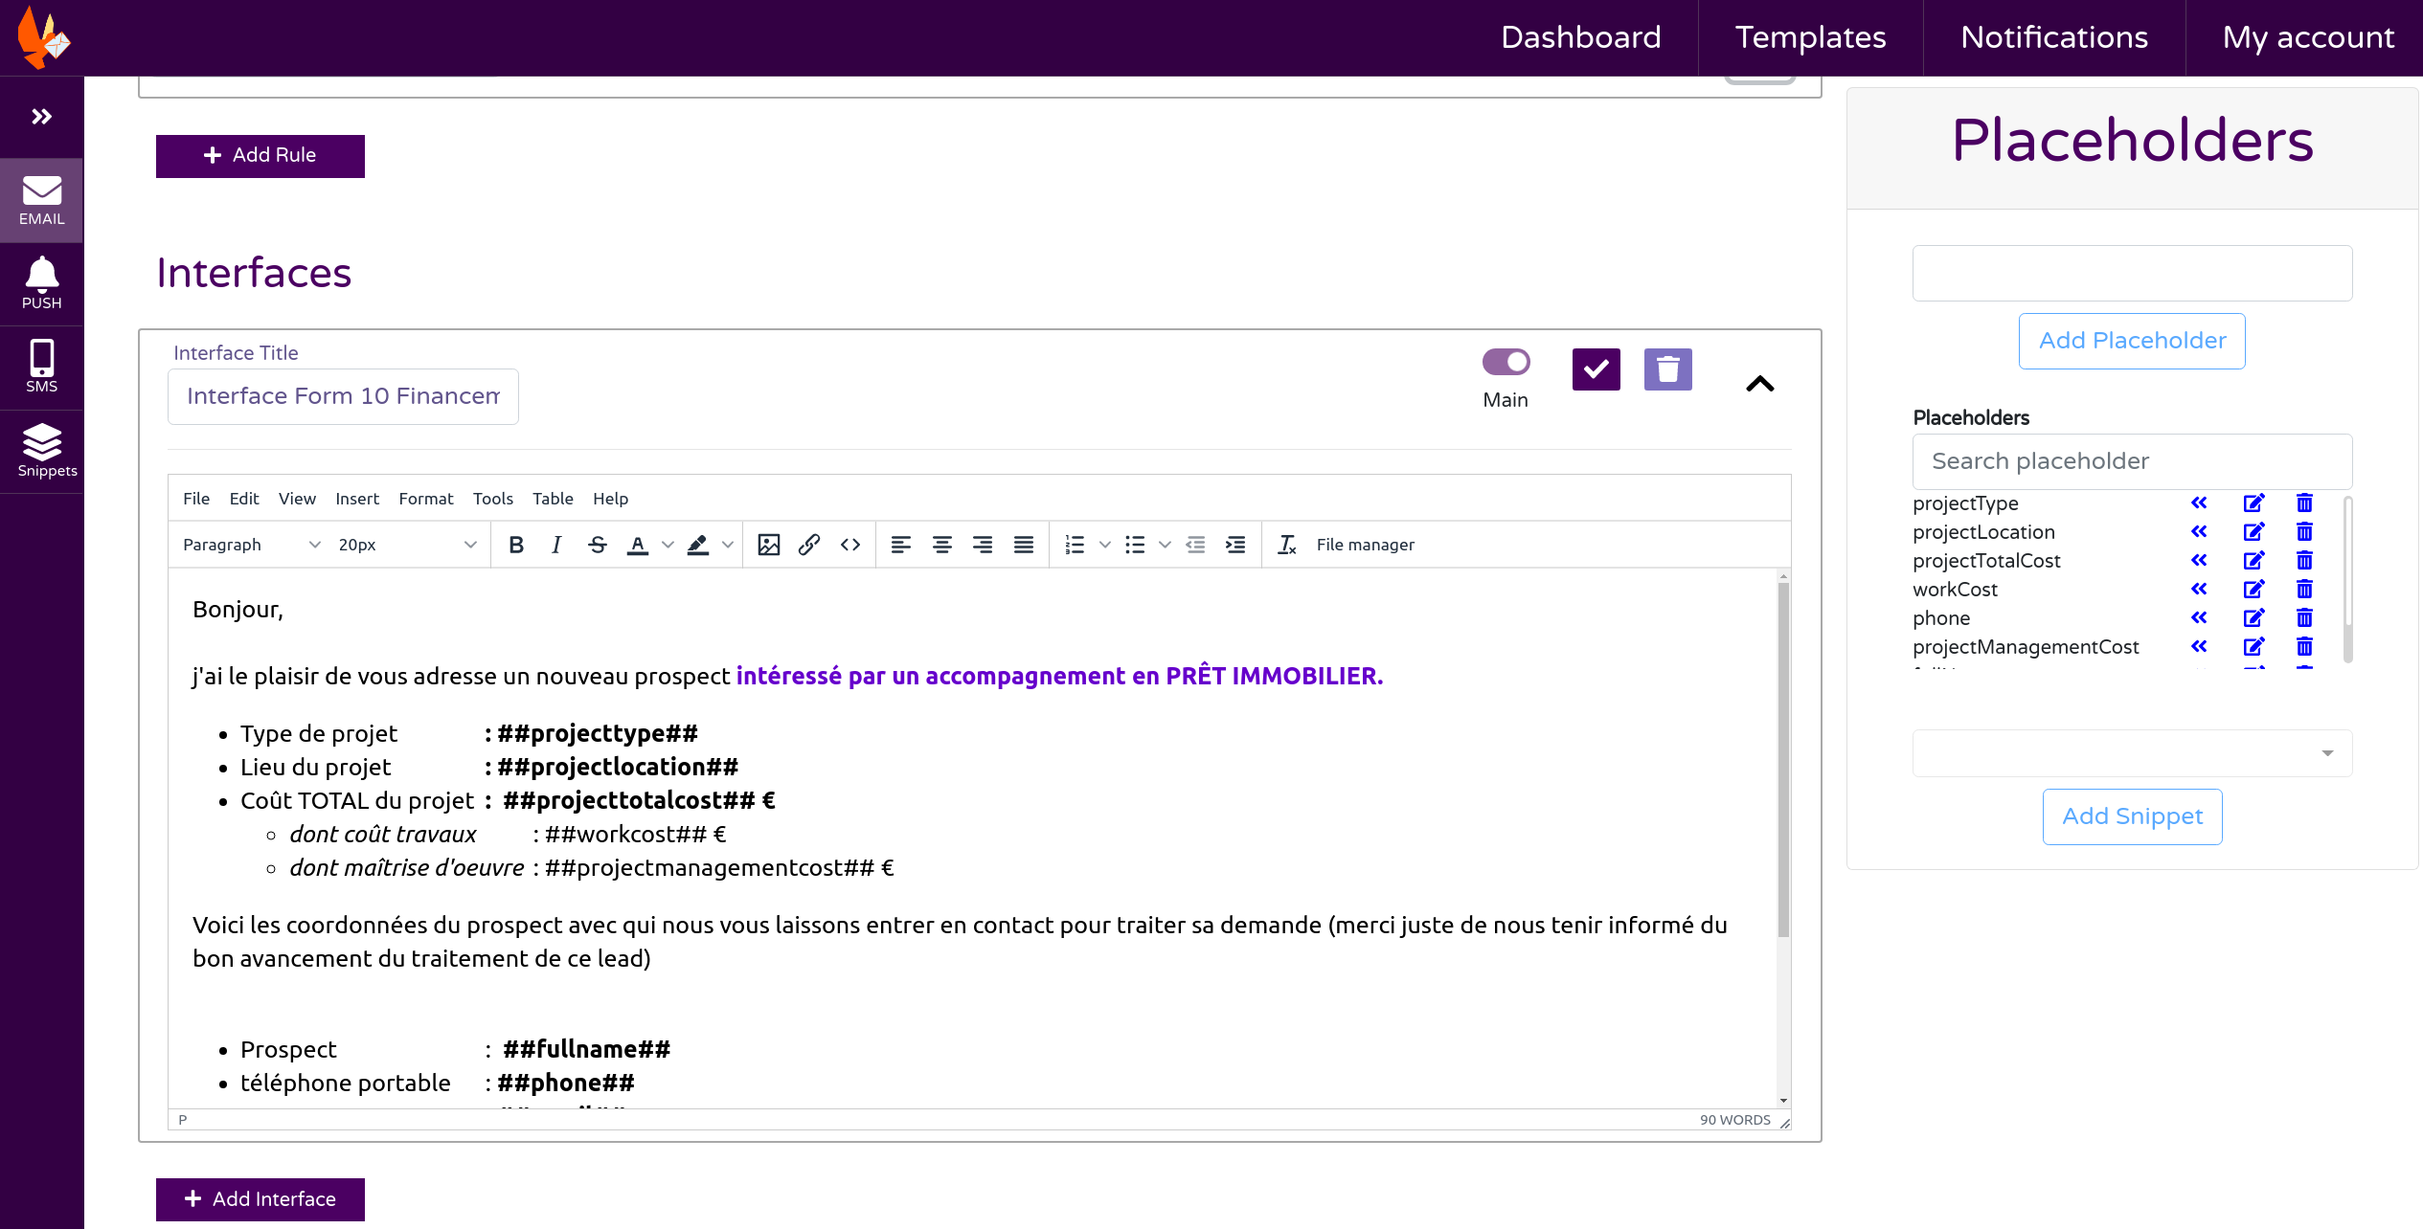Image resolution: width=2423 pixels, height=1229 pixels.
Task: Click the italic formatting icon
Action: (555, 544)
